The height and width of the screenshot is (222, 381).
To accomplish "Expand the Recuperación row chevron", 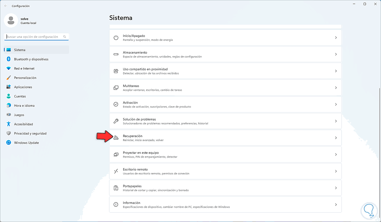I will (x=336, y=138).
